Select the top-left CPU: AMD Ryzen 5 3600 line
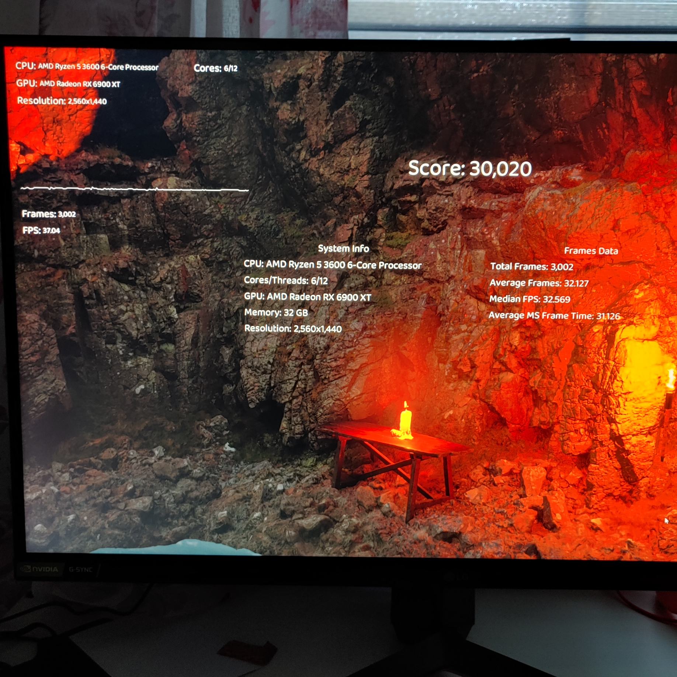Screen dimensions: 677x677 pos(87,66)
